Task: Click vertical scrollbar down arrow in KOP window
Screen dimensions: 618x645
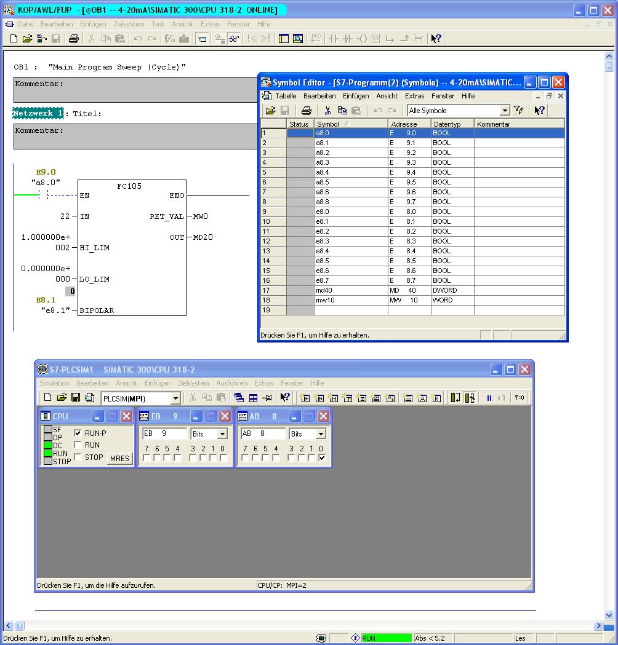Action: 609,615
